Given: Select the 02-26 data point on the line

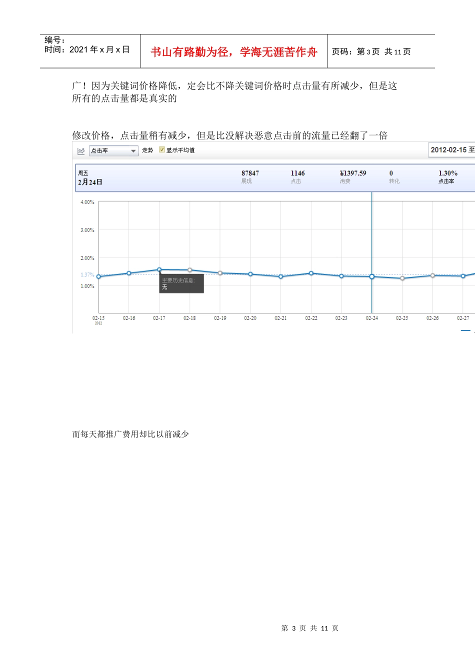Looking at the screenshot, I should (x=432, y=275).
